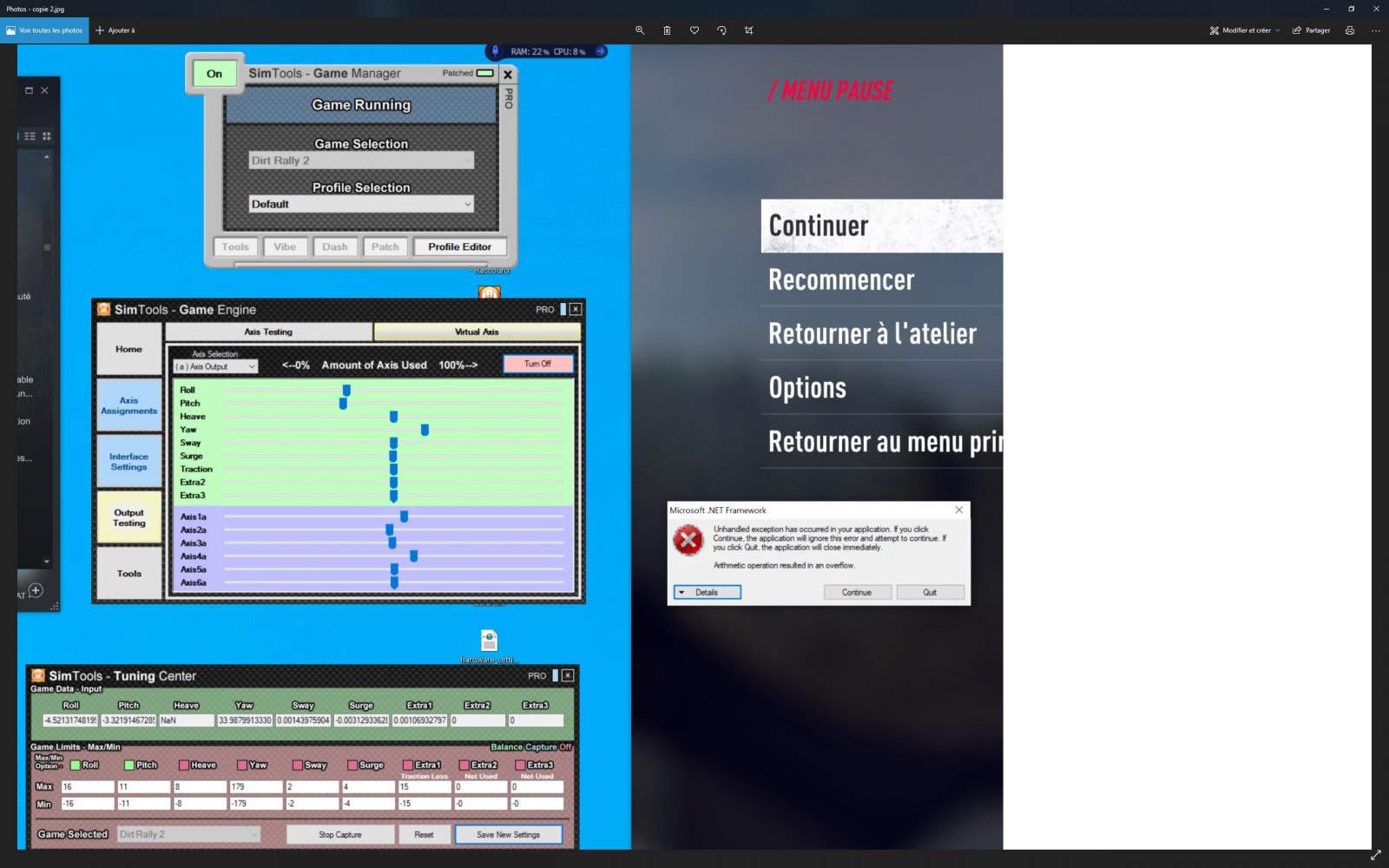Click the Yaw axis slider handle
This screenshot has height=868, width=1389.
pos(425,430)
